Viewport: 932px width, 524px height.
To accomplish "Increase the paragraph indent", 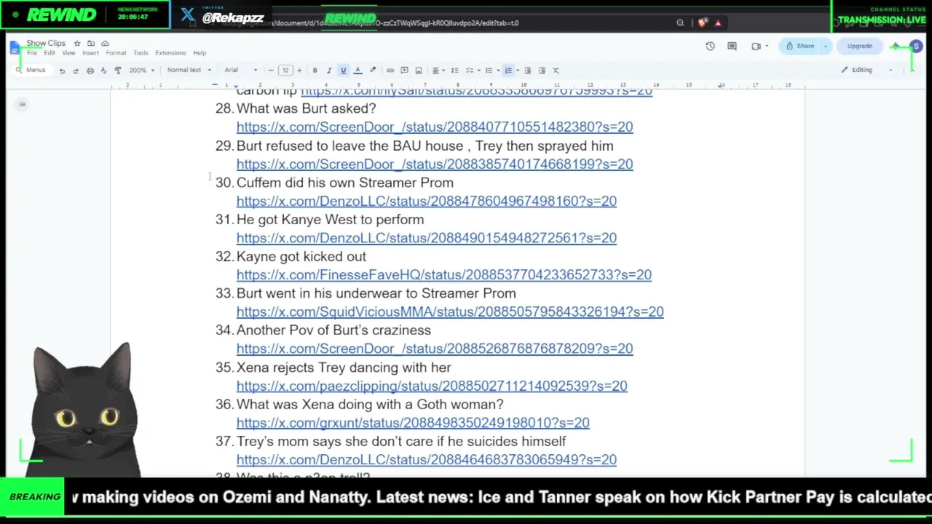I will pos(542,71).
